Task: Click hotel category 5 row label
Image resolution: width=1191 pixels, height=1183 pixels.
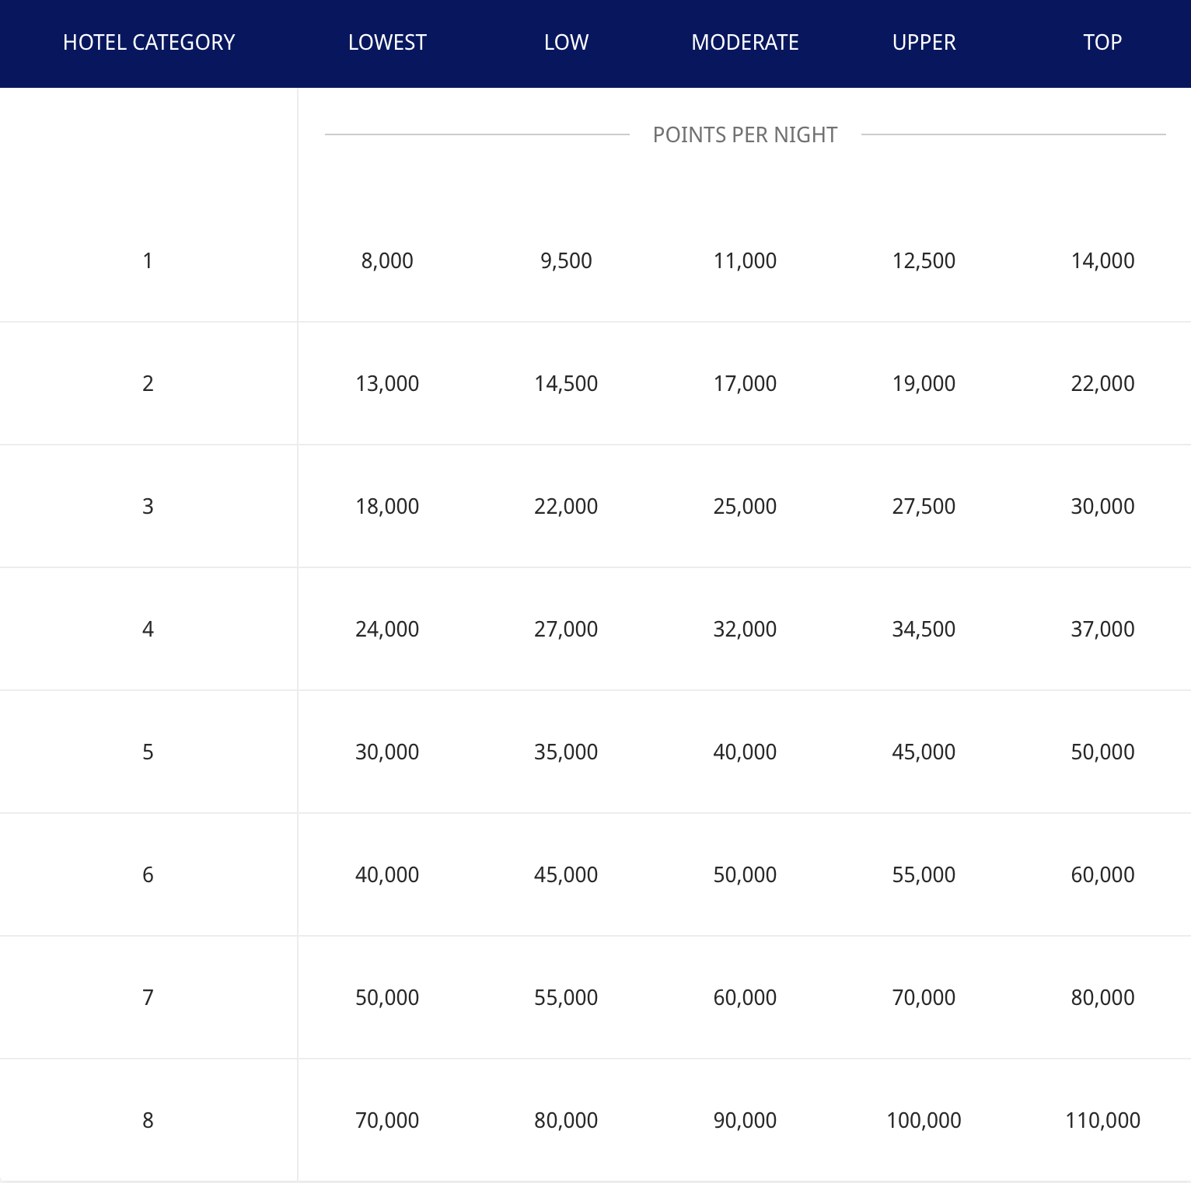Action: pos(148,752)
